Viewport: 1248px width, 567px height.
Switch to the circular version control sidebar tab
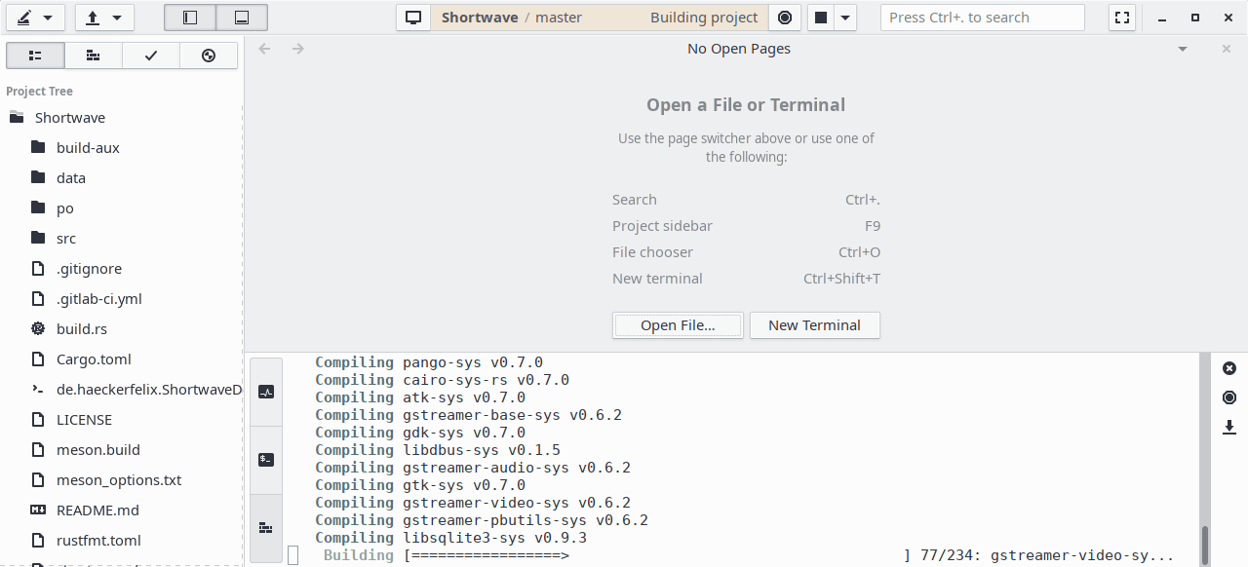pos(209,56)
